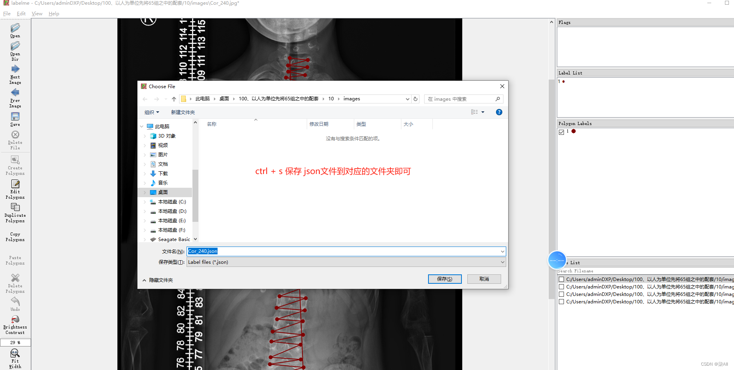Go to Next Image in labelme
This screenshot has width=734, height=370.
(x=15, y=69)
